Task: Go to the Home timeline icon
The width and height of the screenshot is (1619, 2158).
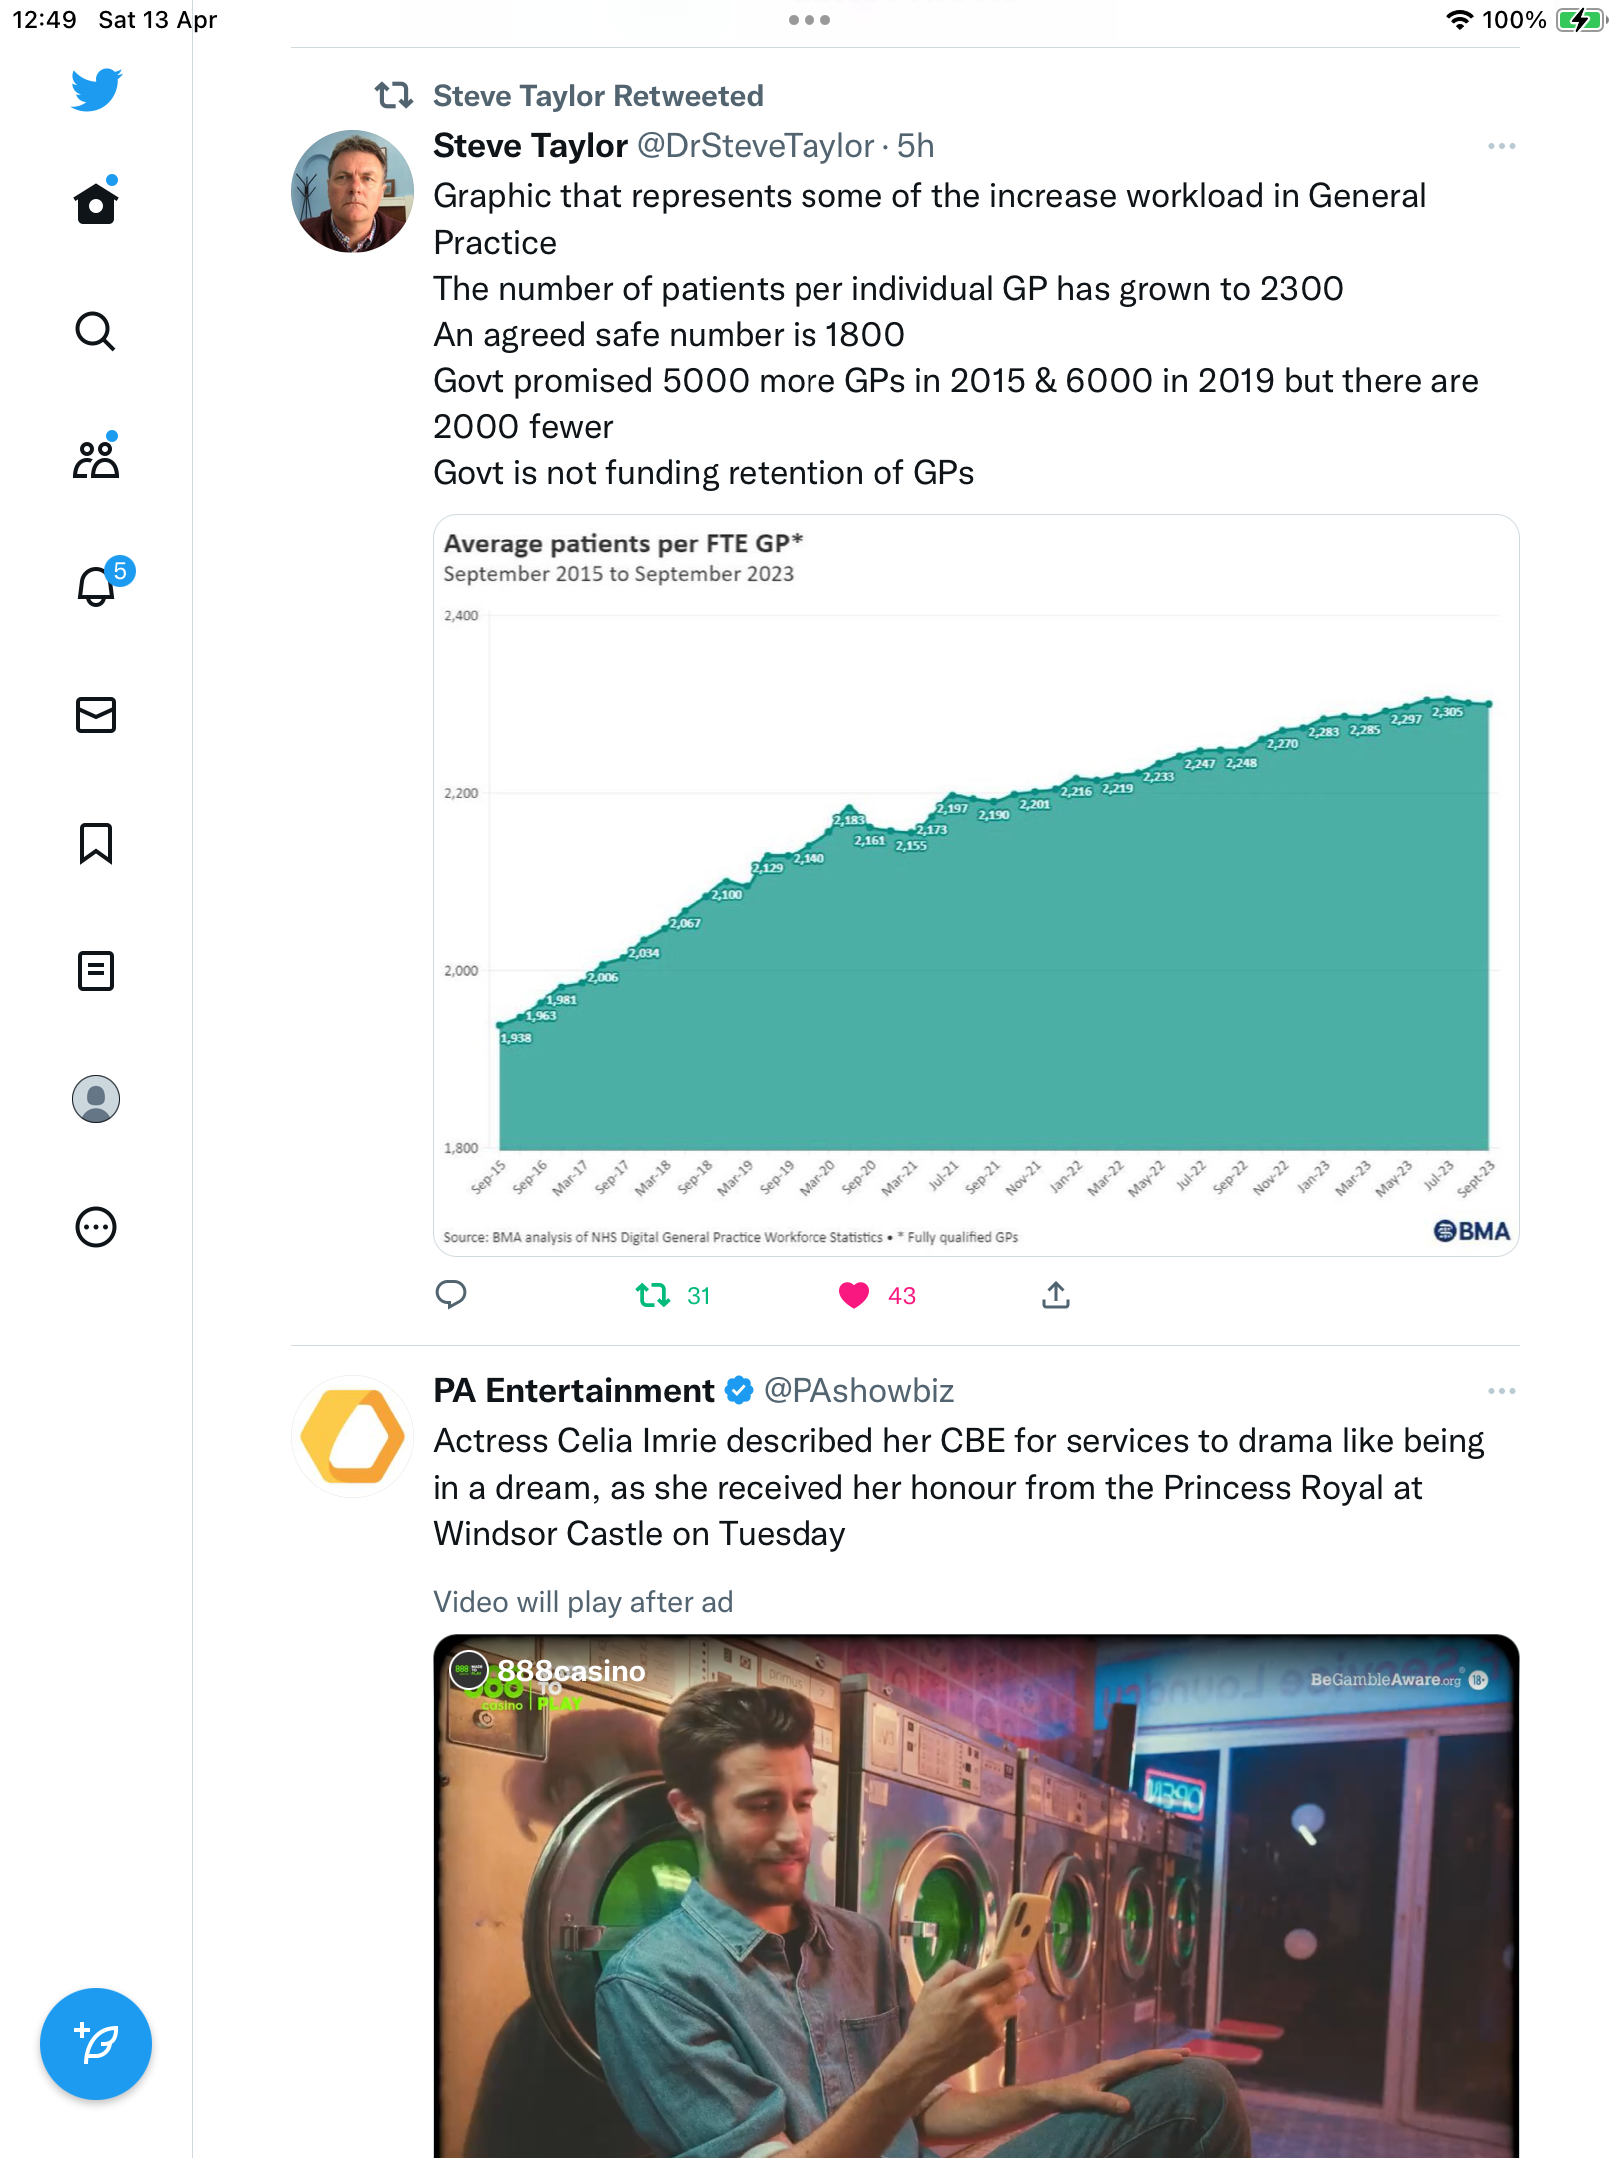Action: pyautogui.click(x=96, y=202)
